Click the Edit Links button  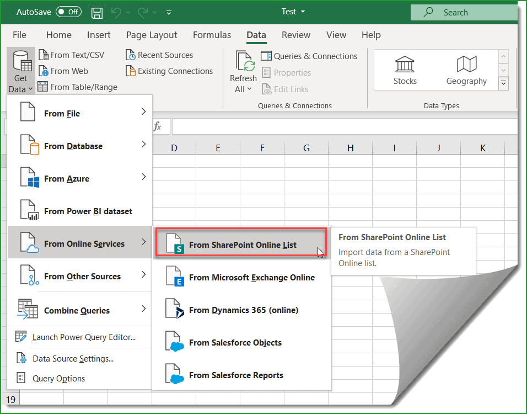[x=284, y=89]
